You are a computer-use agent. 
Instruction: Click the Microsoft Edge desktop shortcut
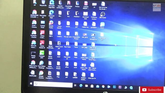[51, 14]
